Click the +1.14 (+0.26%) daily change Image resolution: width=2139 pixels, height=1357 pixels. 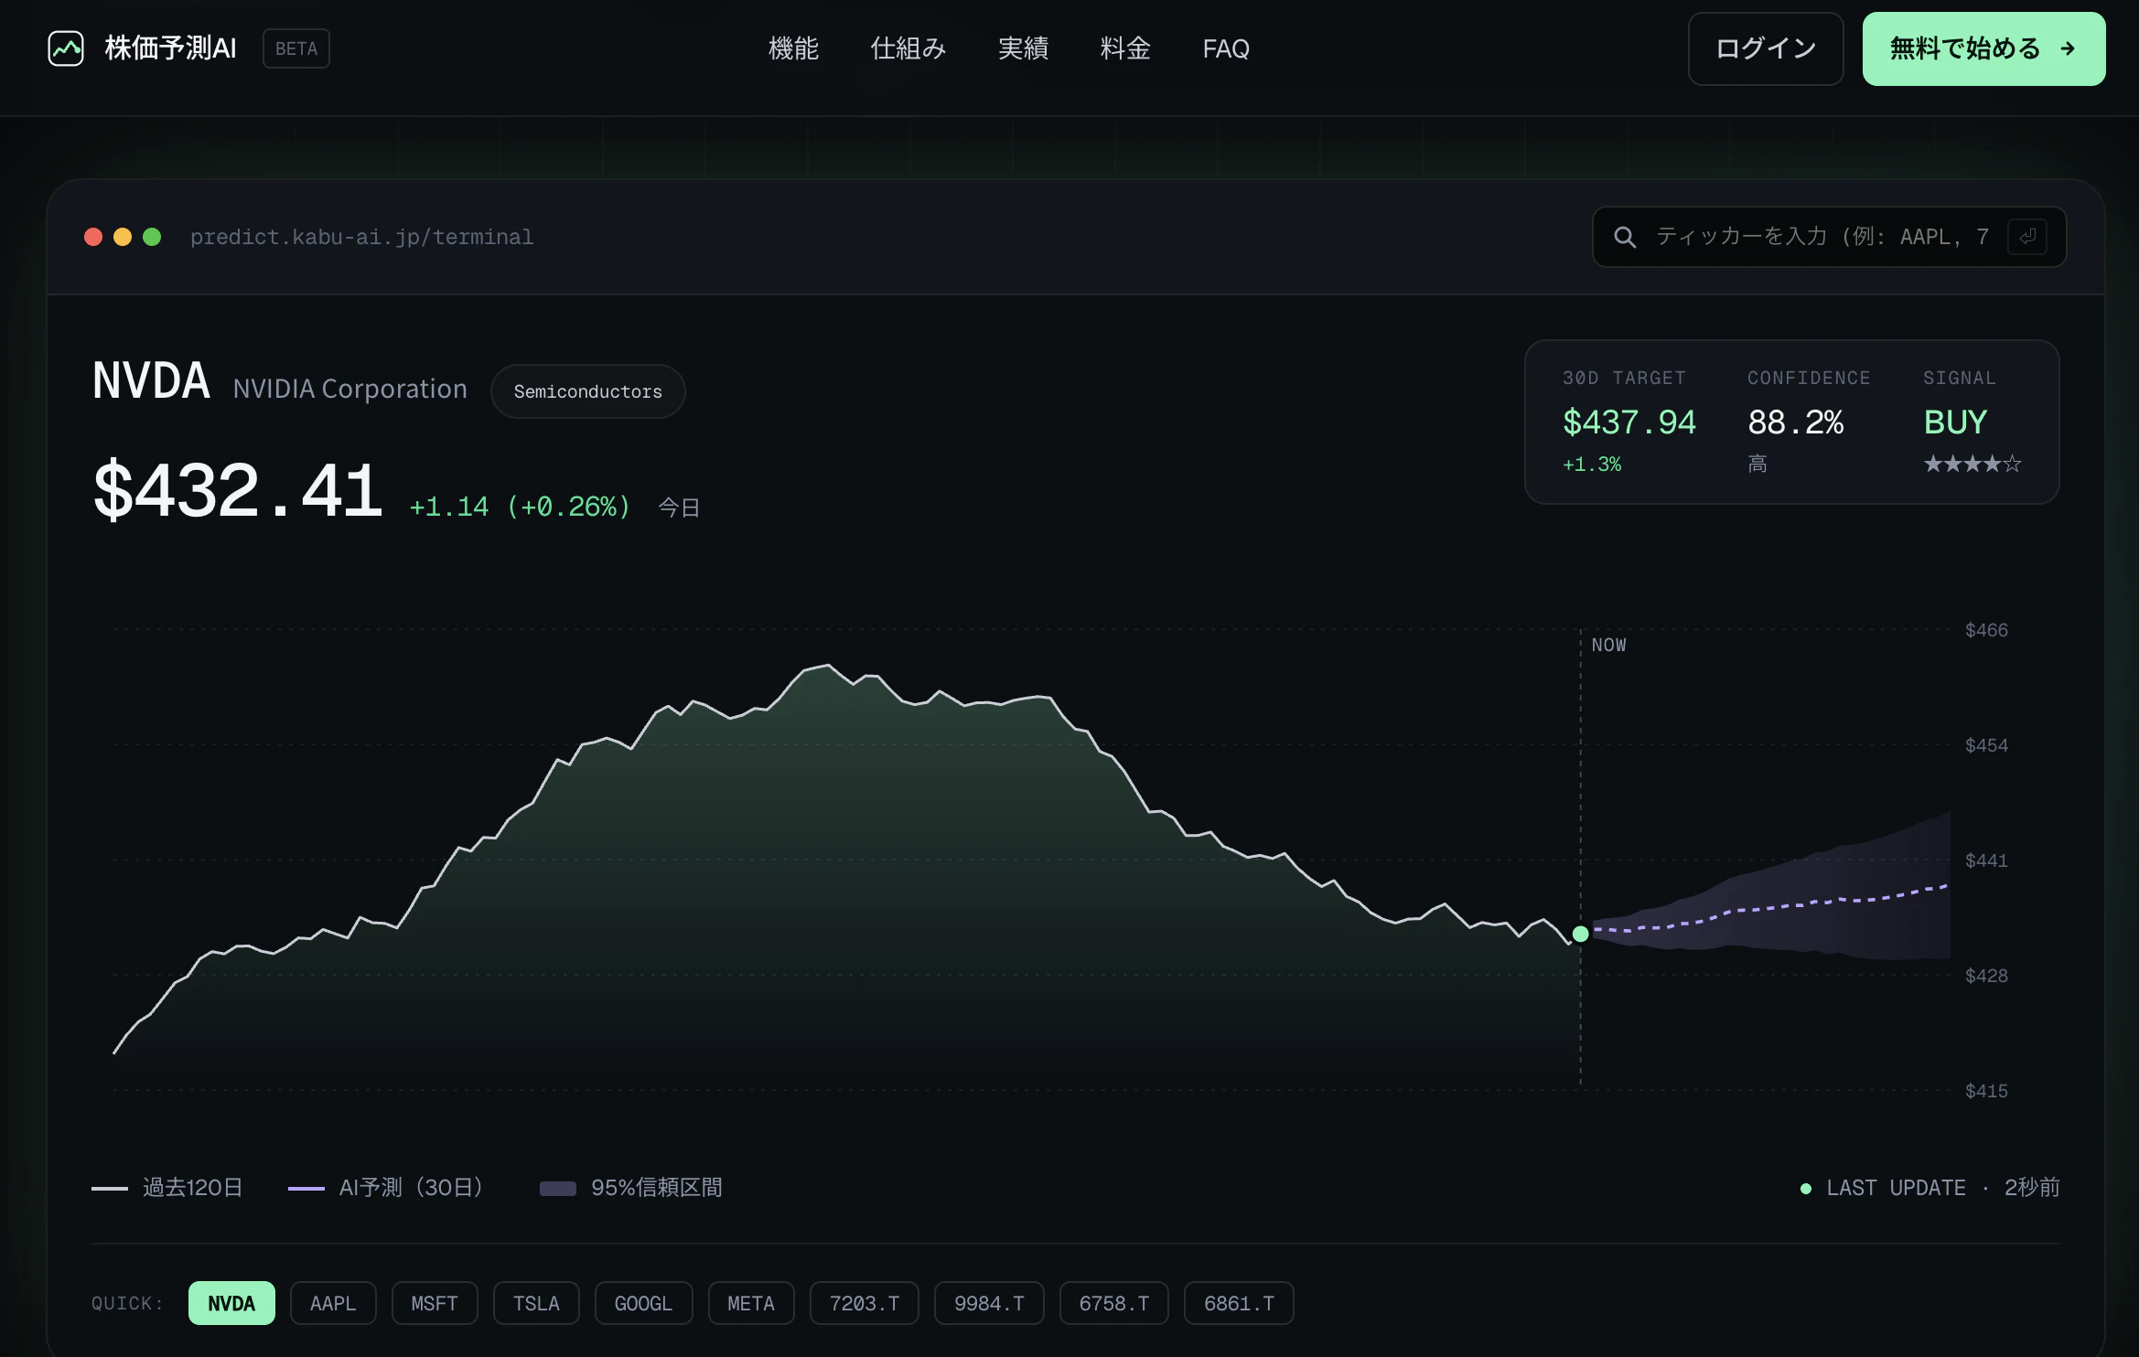point(520,507)
